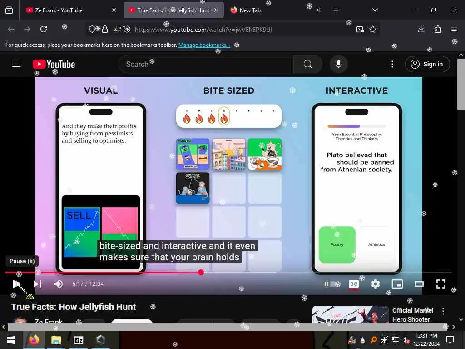This screenshot has width=465, height=349.
Task: Open the Firefox downloads panel
Action: (421, 29)
